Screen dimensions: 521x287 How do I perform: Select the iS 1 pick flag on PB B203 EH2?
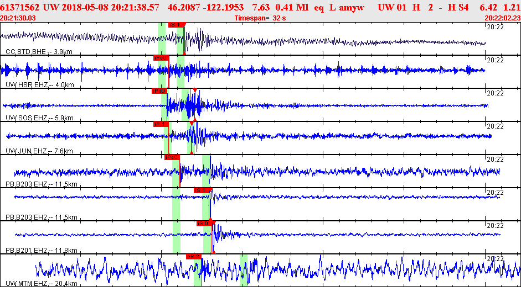(x=202, y=190)
